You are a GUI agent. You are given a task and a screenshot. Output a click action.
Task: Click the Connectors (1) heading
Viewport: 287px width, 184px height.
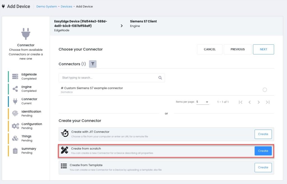(72, 64)
